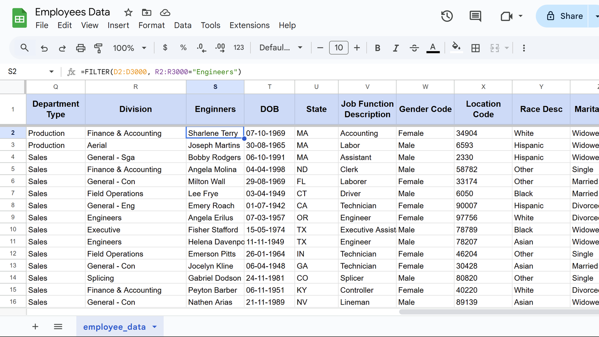Click the Print icon
The height and width of the screenshot is (337, 599).
(x=81, y=48)
